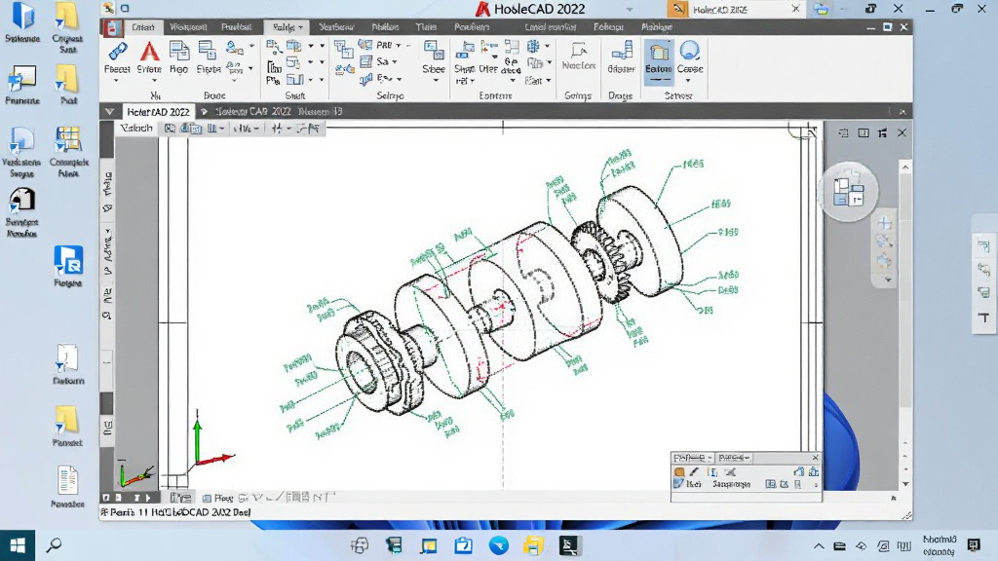Open File Explorer from the taskbar
The height and width of the screenshot is (561, 998).
pyautogui.click(x=533, y=545)
